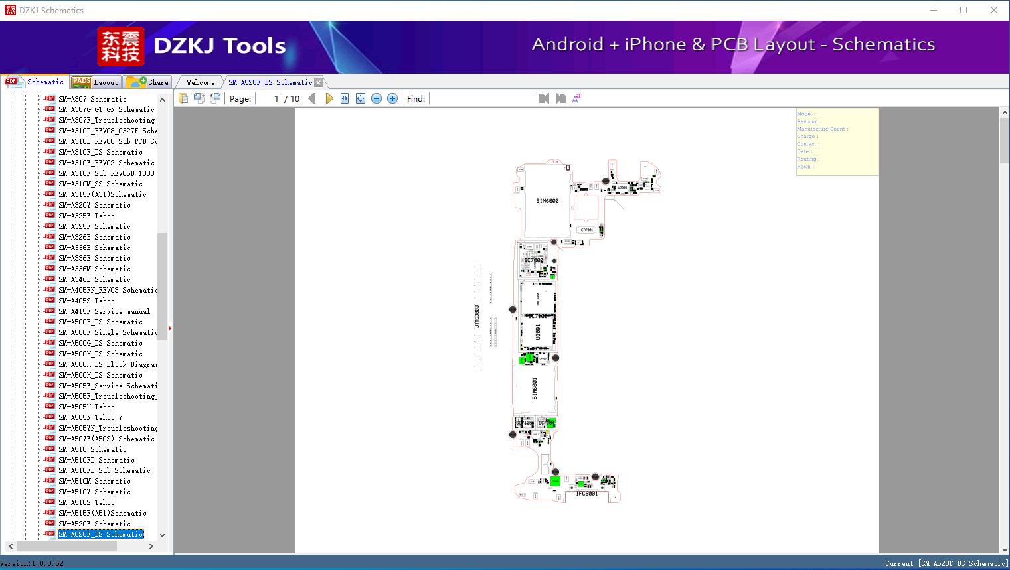Click the PDF icon beside SM-A510M Schematic
The image size is (1010, 570).
(50, 480)
